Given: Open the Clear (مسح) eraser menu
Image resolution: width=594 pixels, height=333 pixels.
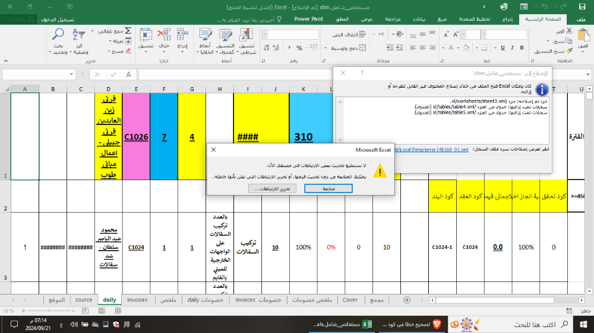Looking at the screenshot, I should pyautogui.click(x=119, y=50).
